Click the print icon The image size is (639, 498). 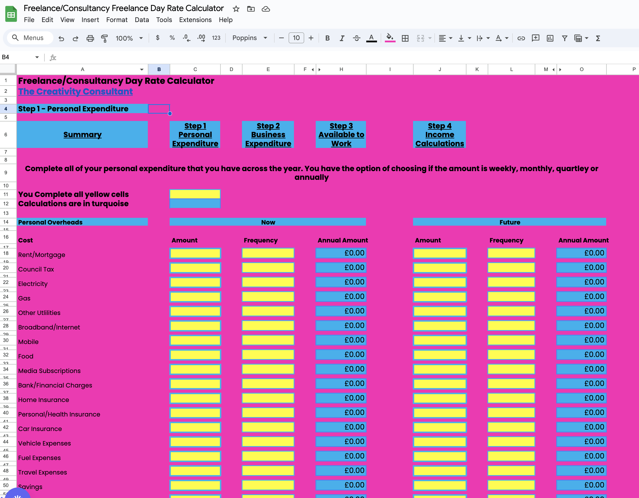(x=90, y=38)
